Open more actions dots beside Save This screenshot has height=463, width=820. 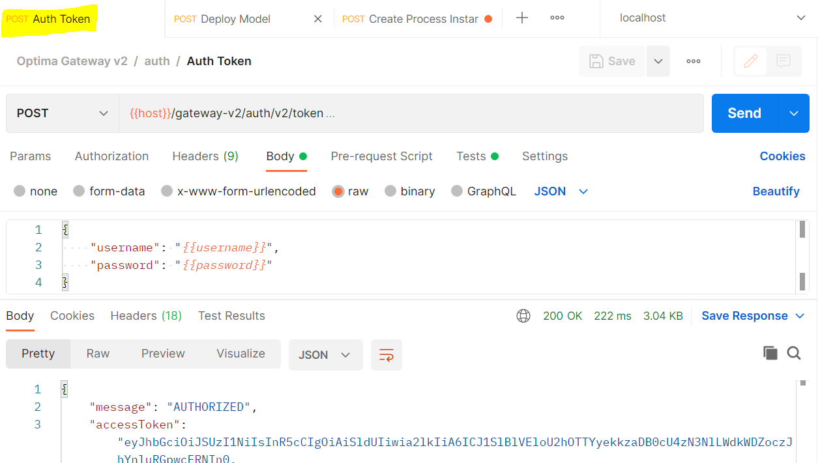[x=694, y=61]
